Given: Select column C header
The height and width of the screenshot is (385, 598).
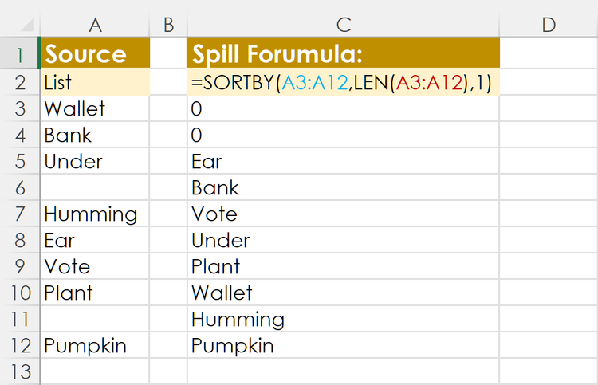Looking at the screenshot, I should click(343, 25).
